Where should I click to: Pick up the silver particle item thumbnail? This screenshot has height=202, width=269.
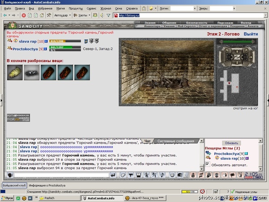pos(31,72)
